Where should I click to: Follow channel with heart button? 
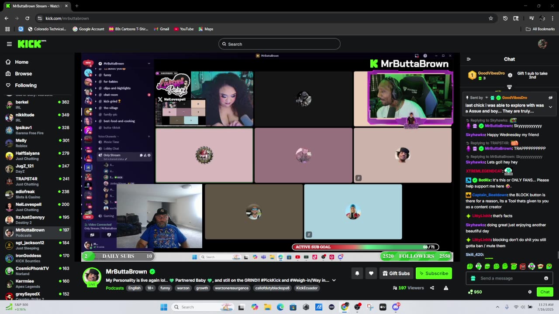371,273
